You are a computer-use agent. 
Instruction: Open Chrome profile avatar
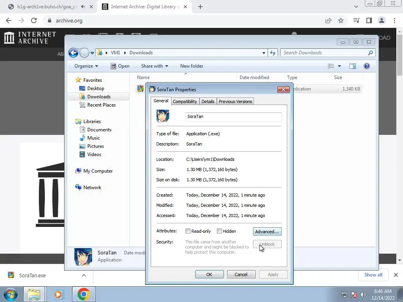coord(382,20)
